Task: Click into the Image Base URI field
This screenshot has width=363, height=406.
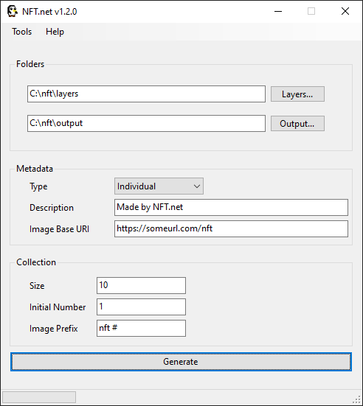Action: 231,229
